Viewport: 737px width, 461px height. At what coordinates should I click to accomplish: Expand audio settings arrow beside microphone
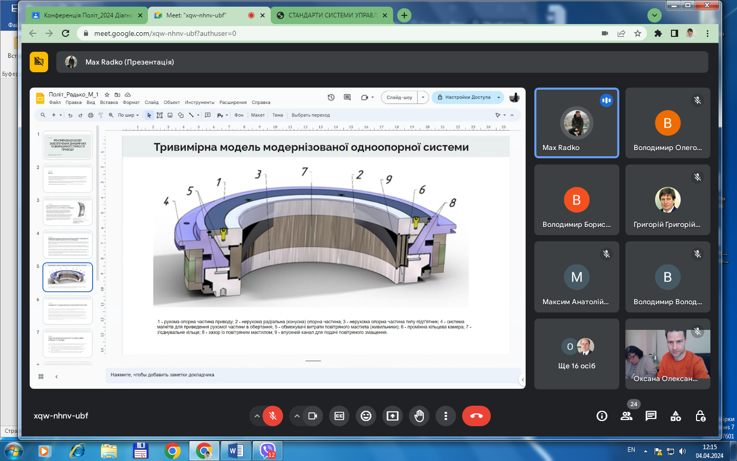coord(257,416)
